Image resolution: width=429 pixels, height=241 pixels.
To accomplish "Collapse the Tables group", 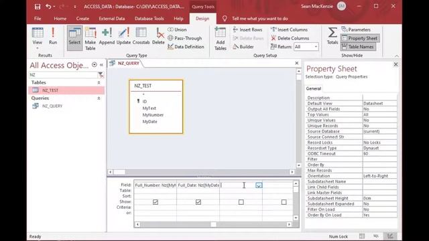I will [99, 82].
